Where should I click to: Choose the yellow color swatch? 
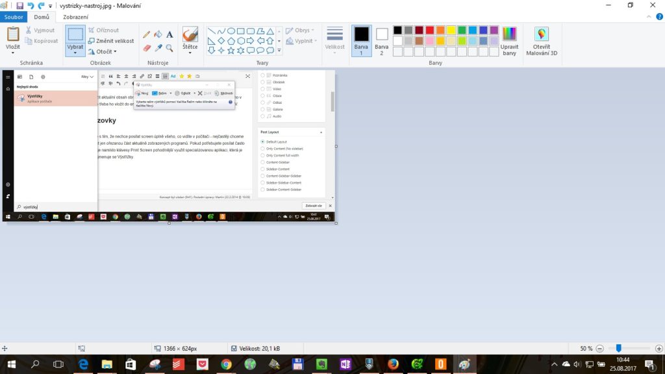click(451, 30)
